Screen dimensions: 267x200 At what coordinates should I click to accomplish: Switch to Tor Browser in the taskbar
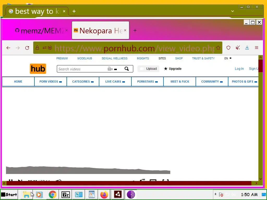131,195
